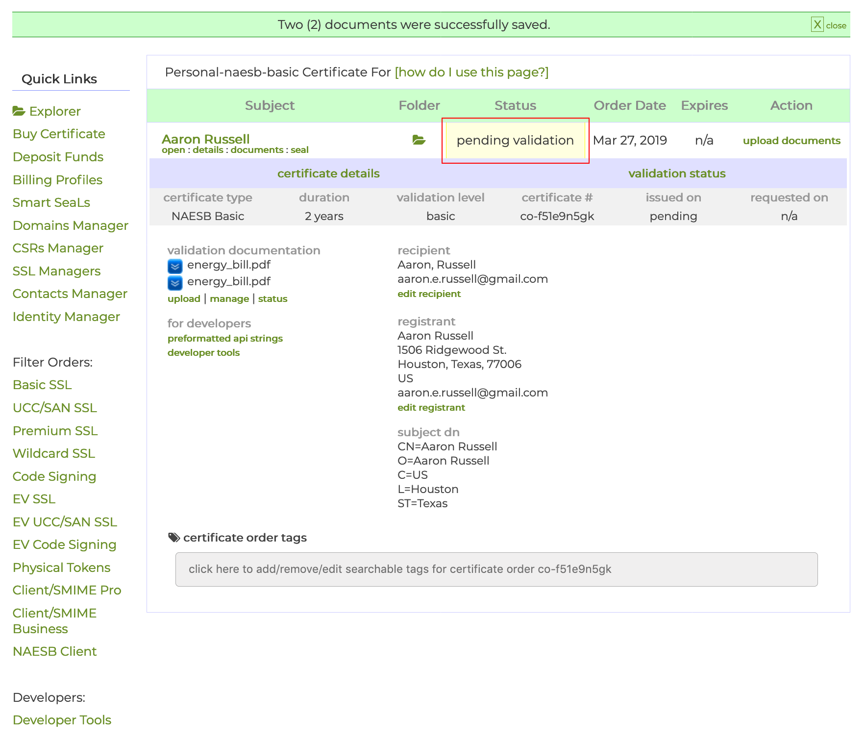
Task: Dismiss the saved documents notification with X
Action: point(817,25)
